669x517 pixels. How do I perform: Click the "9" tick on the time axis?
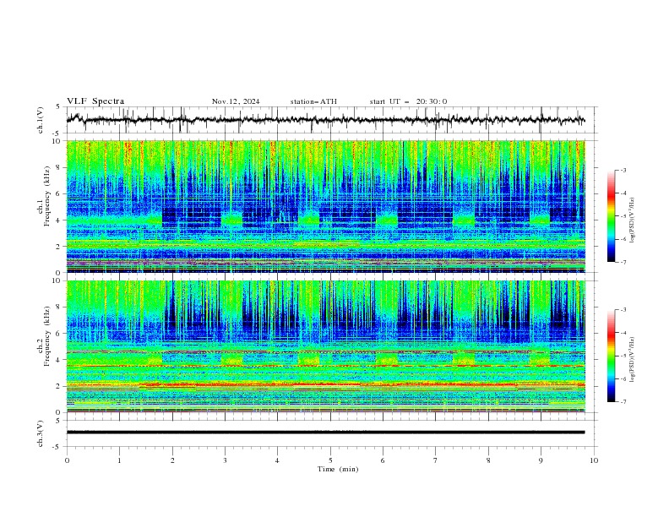[541, 460]
